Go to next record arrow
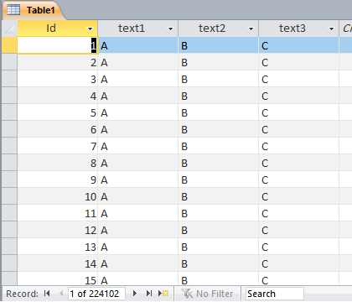 point(135,294)
